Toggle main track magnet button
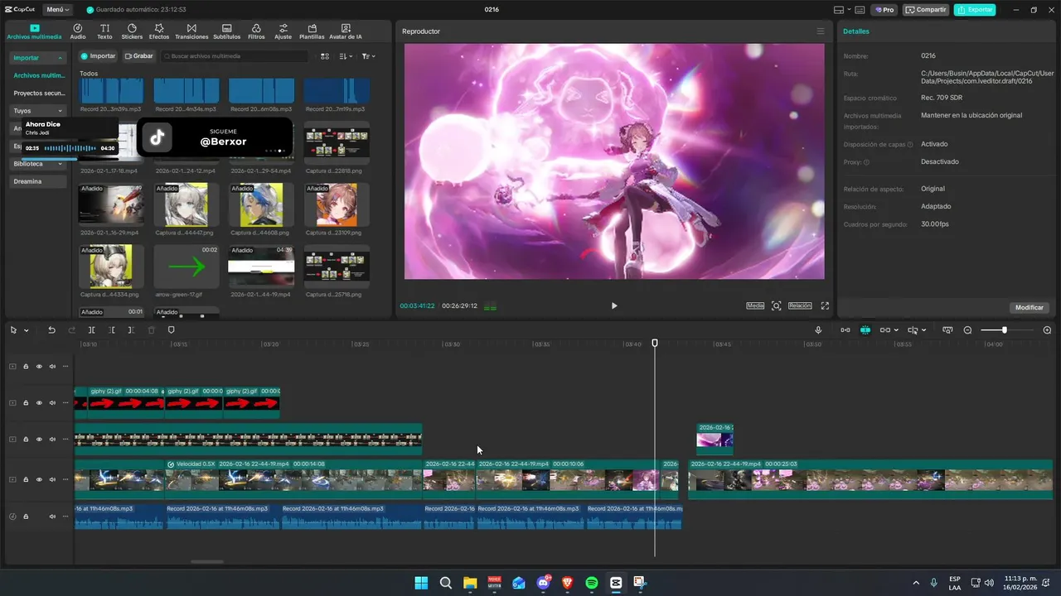Image resolution: width=1061 pixels, height=596 pixels. point(845,330)
